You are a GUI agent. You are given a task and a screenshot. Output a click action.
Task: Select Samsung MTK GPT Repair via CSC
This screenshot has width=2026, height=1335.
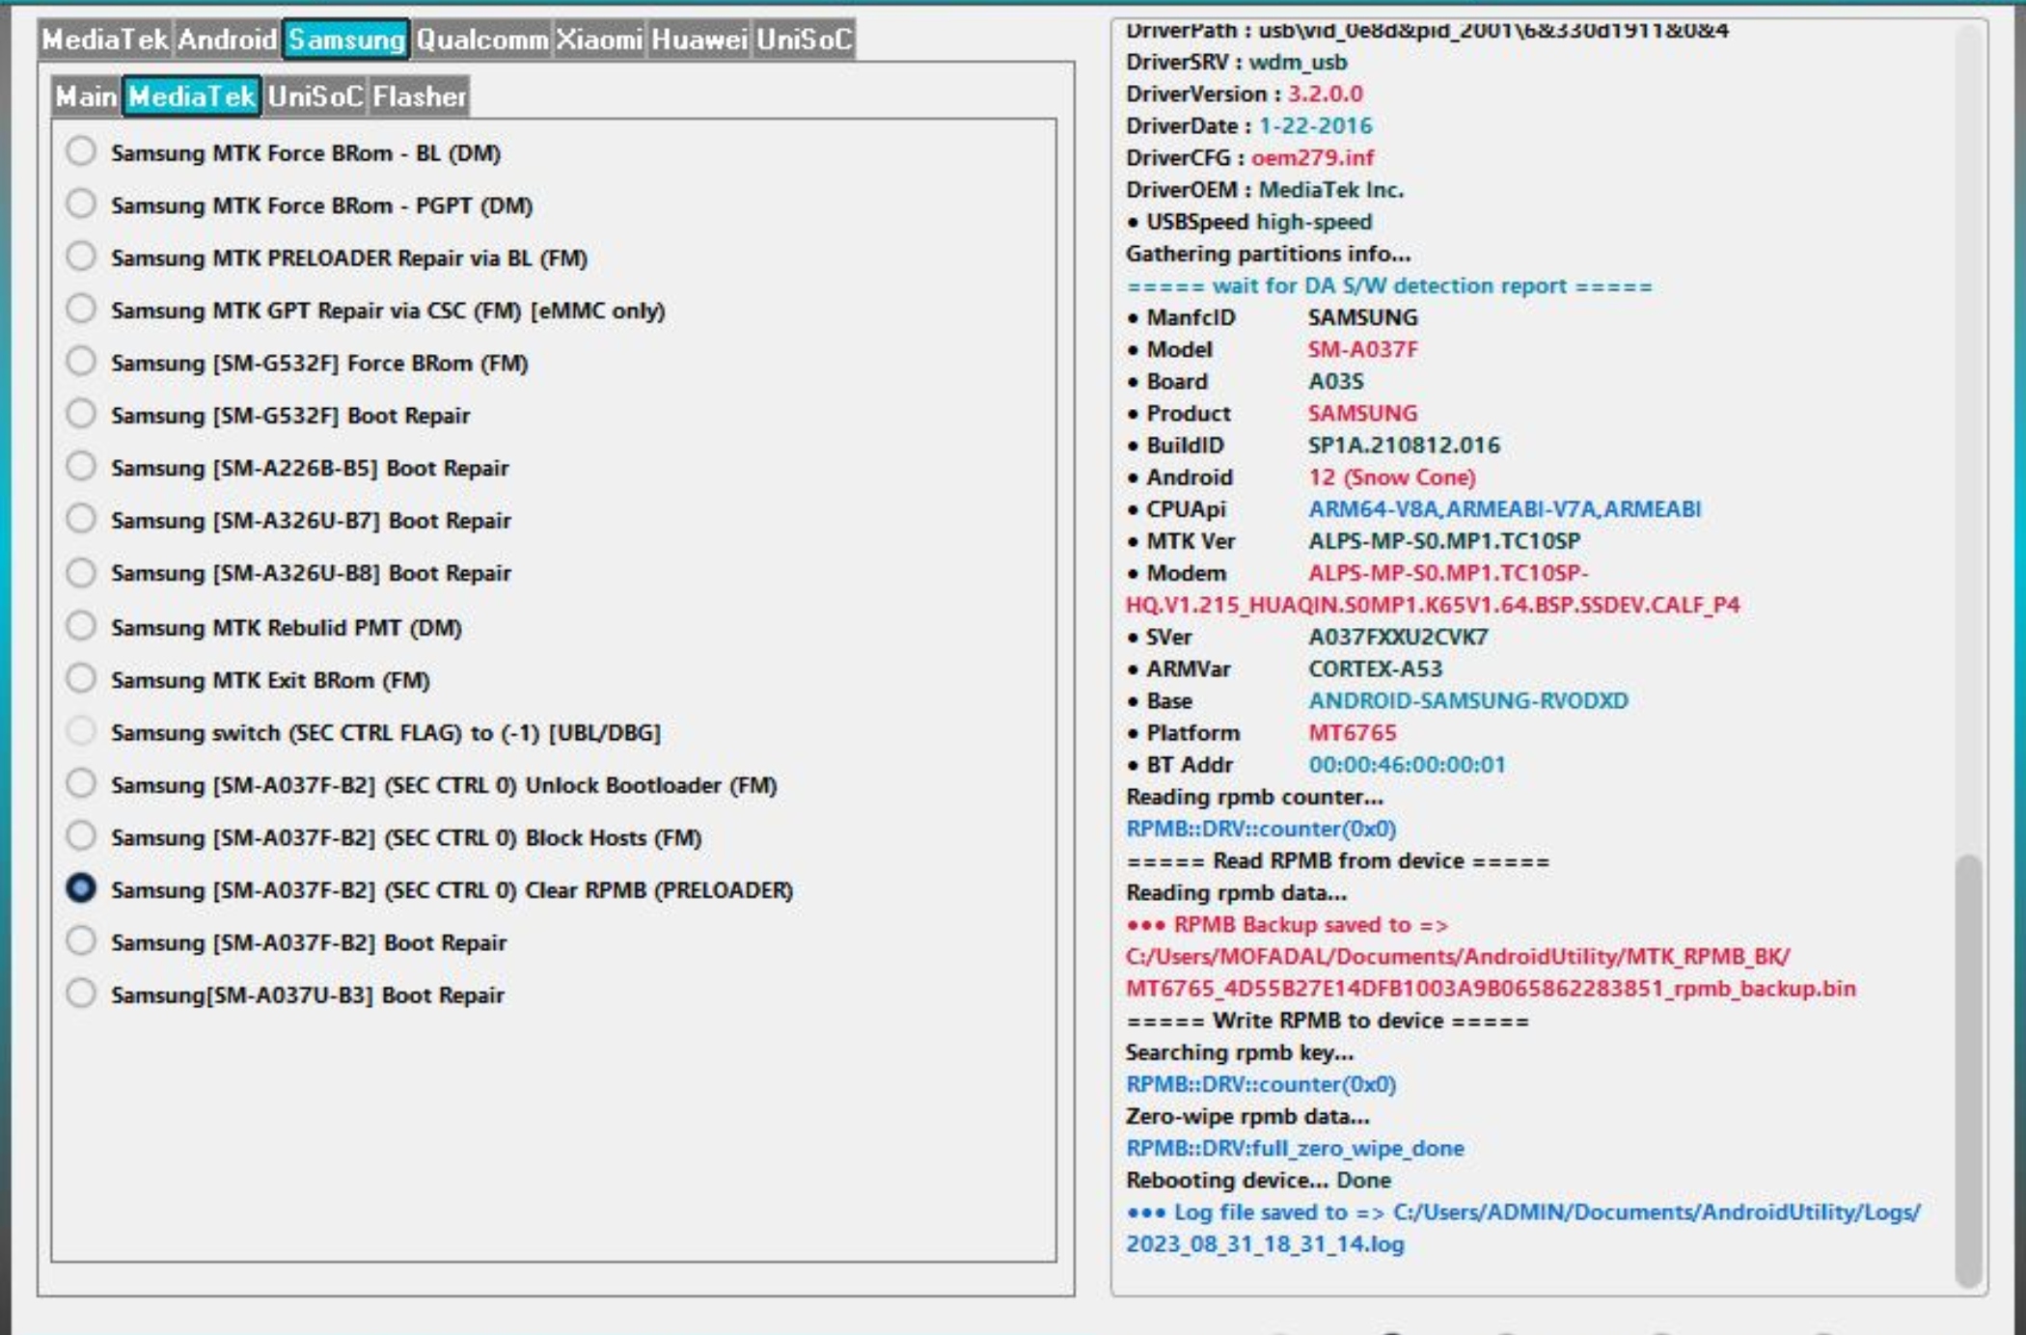point(81,310)
